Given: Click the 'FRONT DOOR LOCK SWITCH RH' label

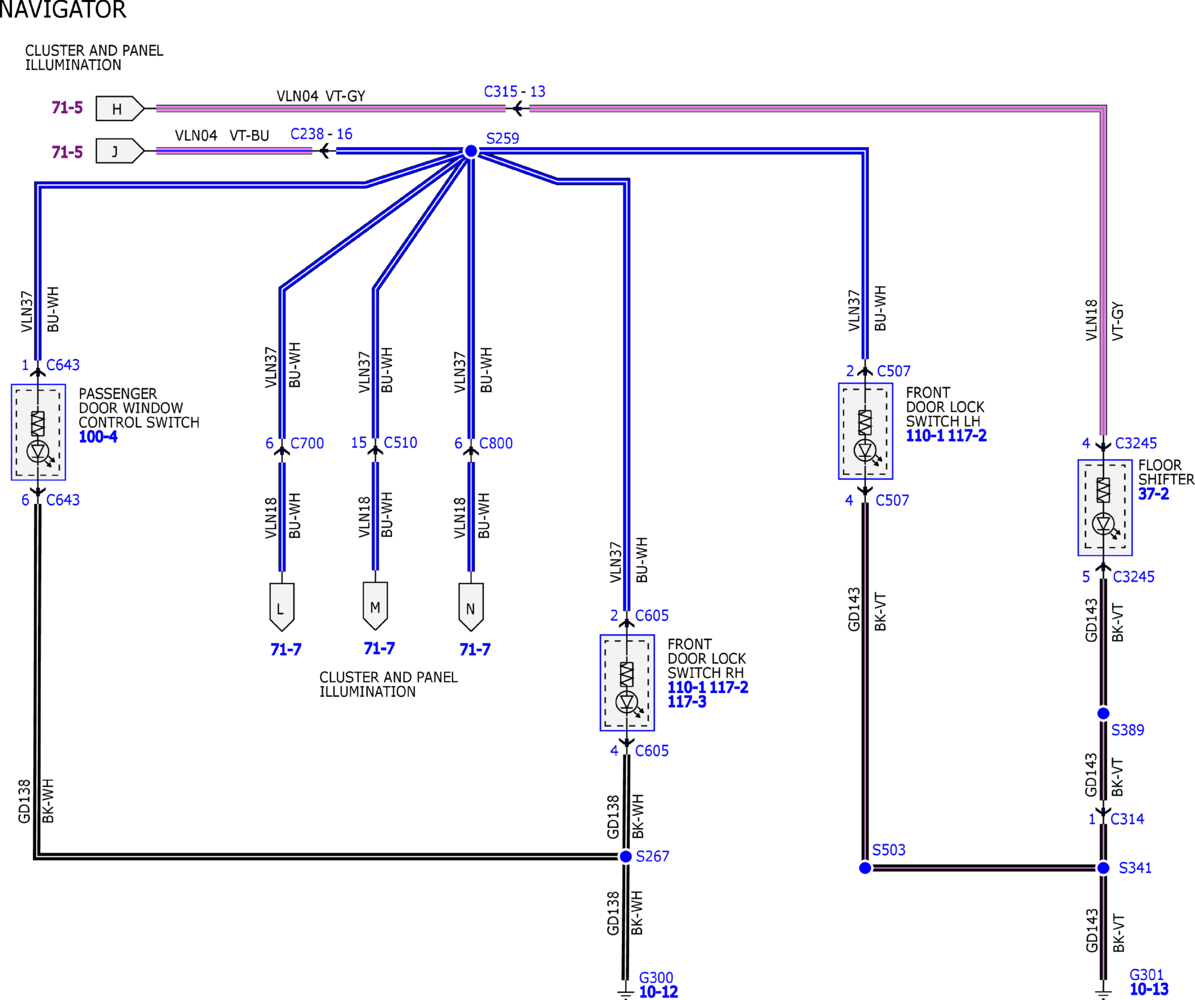Looking at the screenshot, I should (x=706, y=658).
